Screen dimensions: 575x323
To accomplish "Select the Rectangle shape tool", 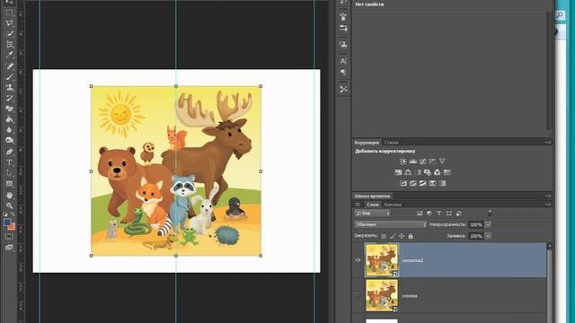I will (x=9, y=184).
